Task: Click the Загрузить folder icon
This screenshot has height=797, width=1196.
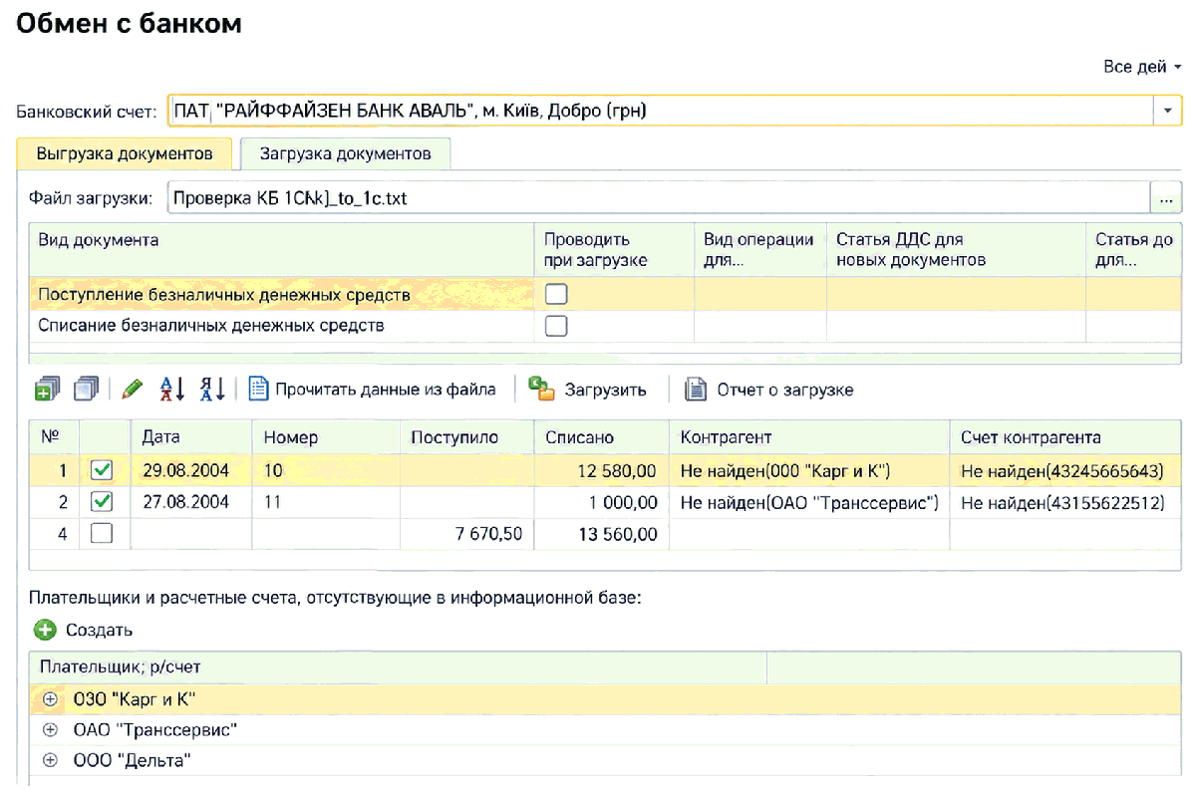Action: click(541, 390)
